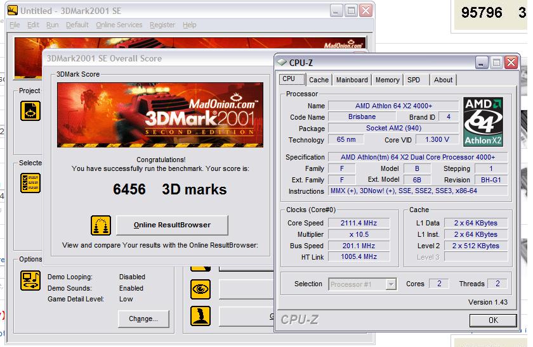
Task: Open the File menu in 3DMark2001
Action: [15, 25]
